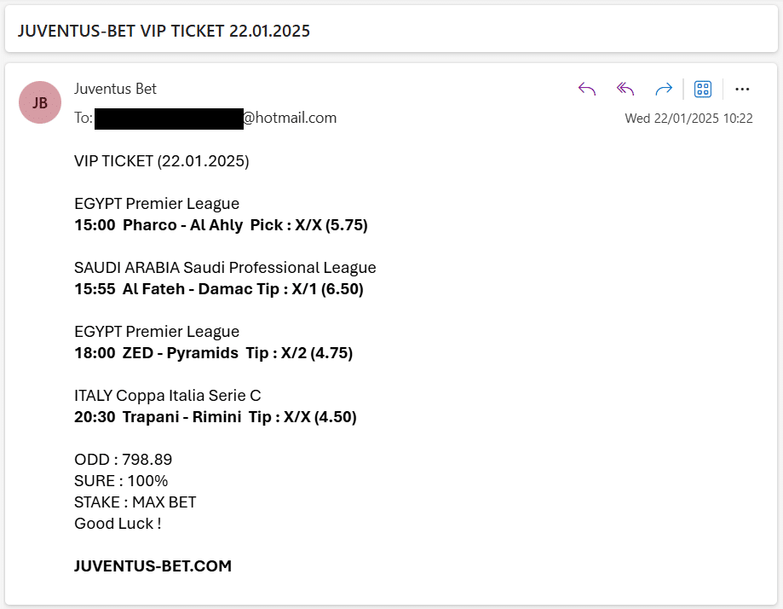783x609 pixels.
Task: Click the STAKE : MAX BET line
Action: click(135, 502)
